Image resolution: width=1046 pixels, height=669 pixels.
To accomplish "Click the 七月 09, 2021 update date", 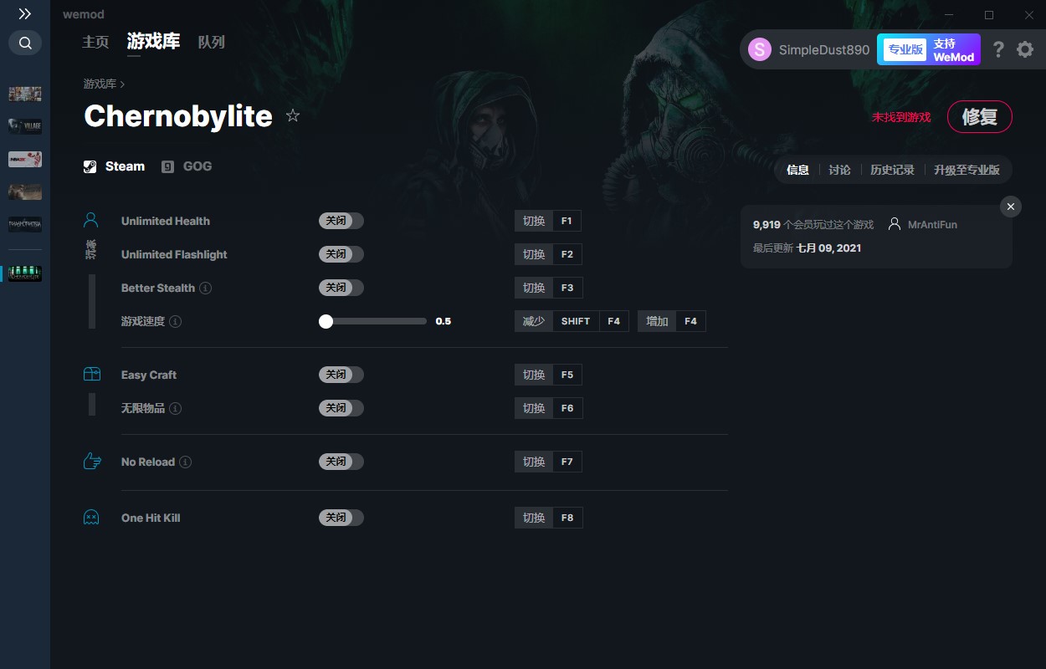I will (828, 248).
